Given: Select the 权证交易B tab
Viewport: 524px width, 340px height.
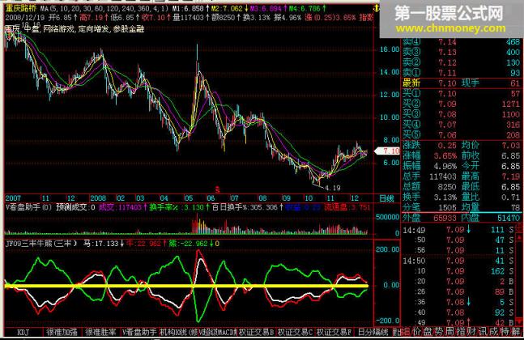Looking at the screenshot, I should 256,333.
